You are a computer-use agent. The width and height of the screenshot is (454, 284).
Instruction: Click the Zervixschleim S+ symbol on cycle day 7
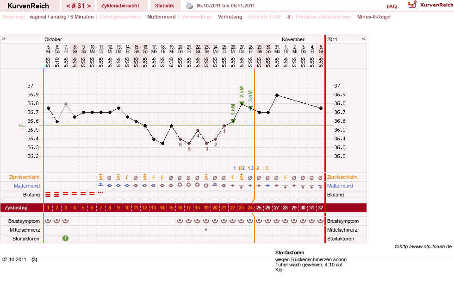pos(101,177)
